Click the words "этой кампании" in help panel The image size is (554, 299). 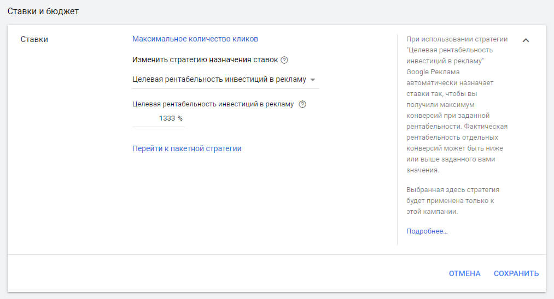(431, 212)
